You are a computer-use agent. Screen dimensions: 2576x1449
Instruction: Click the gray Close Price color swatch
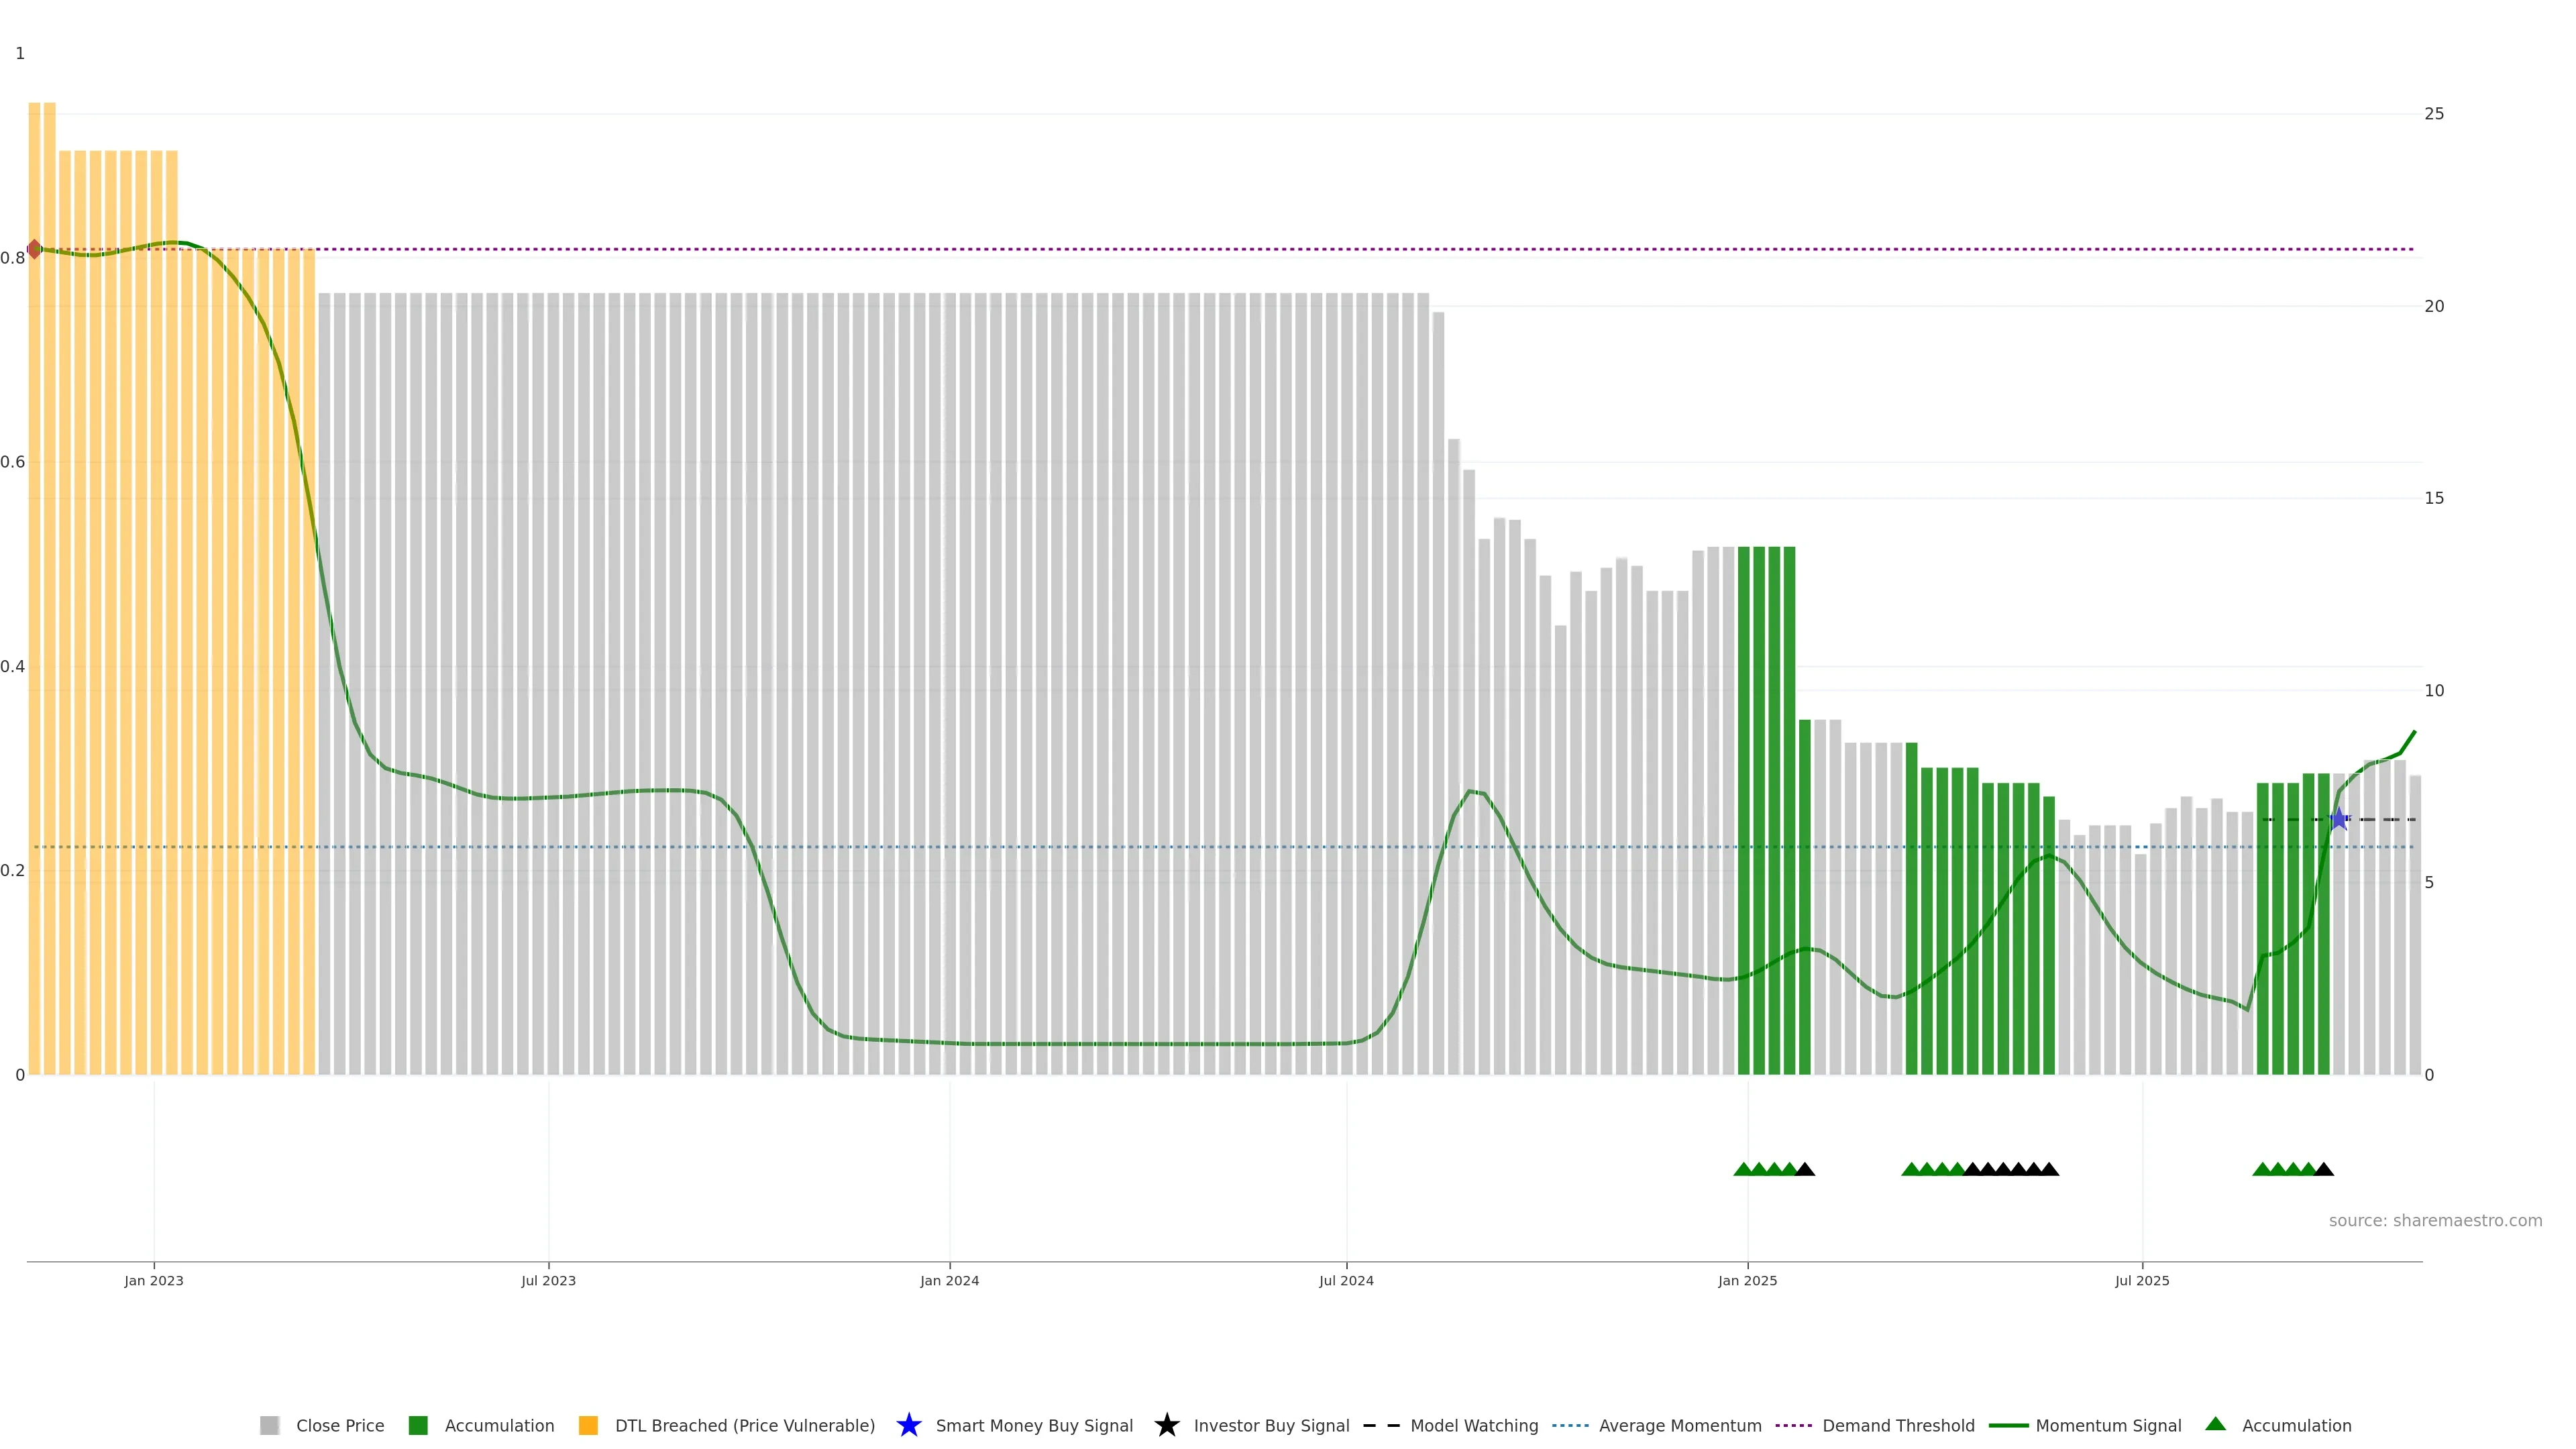[269, 1425]
